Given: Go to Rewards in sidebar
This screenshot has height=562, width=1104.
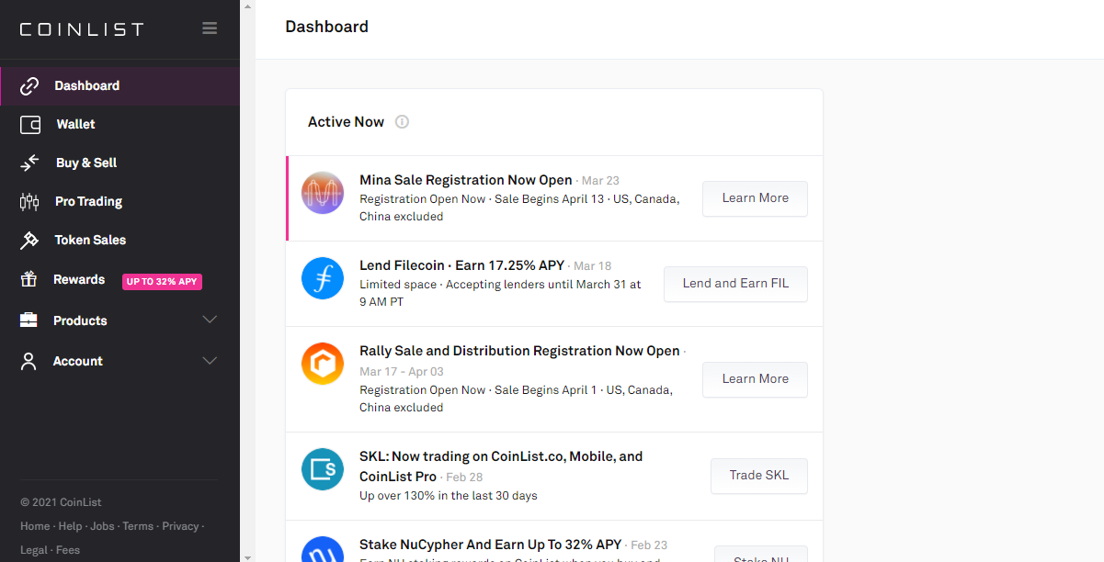Looking at the screenshot, I should point(79,280).
